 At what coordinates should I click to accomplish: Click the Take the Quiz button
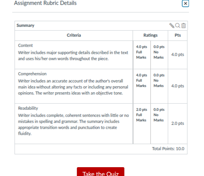coord(100,172)
